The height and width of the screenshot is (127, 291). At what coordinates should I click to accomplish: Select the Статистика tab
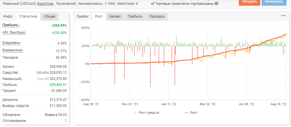tap(28, 16)
